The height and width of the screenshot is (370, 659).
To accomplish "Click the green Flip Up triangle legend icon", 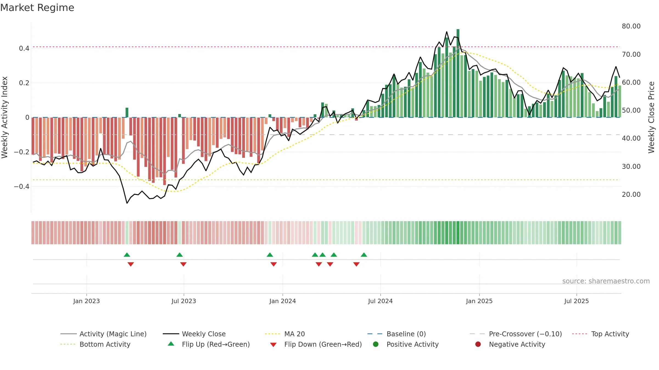I will 171,344.
